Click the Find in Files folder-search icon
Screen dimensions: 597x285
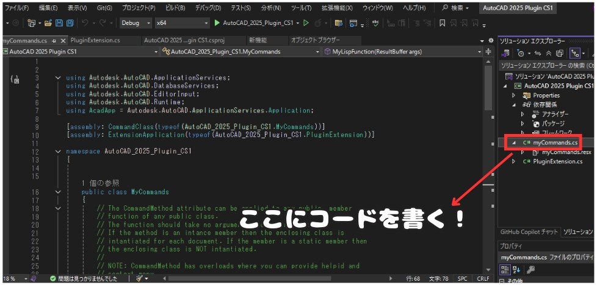pos(338,23)
